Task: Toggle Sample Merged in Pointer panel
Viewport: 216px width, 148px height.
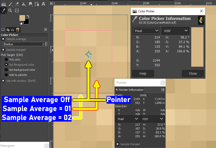Action: (117, 144)
